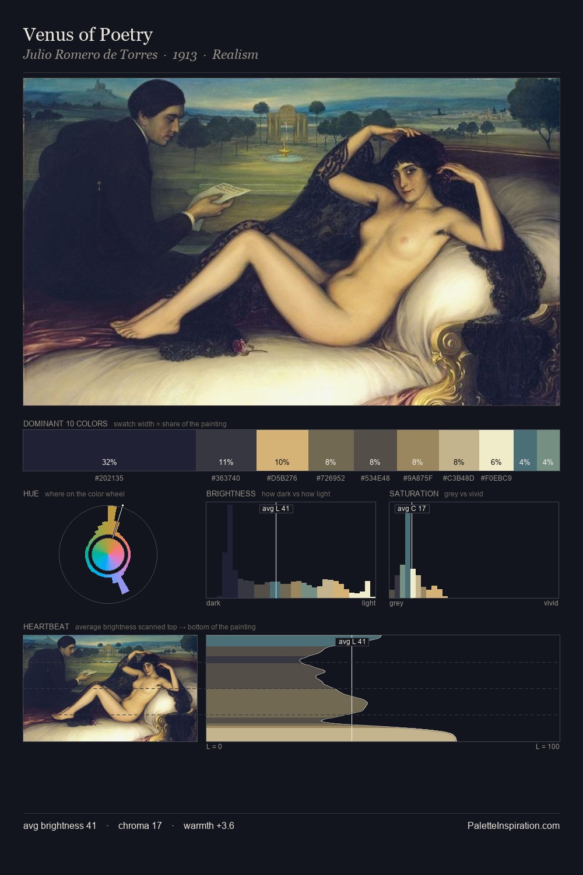The height and width of the screenshot is (875, 583).
Task: Click the tallest dark bar in Brightness histogram
Action: 230,551
